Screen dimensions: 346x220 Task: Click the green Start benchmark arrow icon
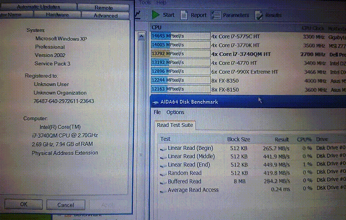156,15
